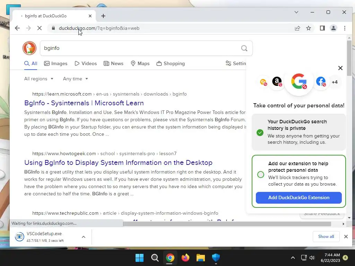Go back with the browser back arrow
This screenshot has height=266, width=355.
coord(17,28)
